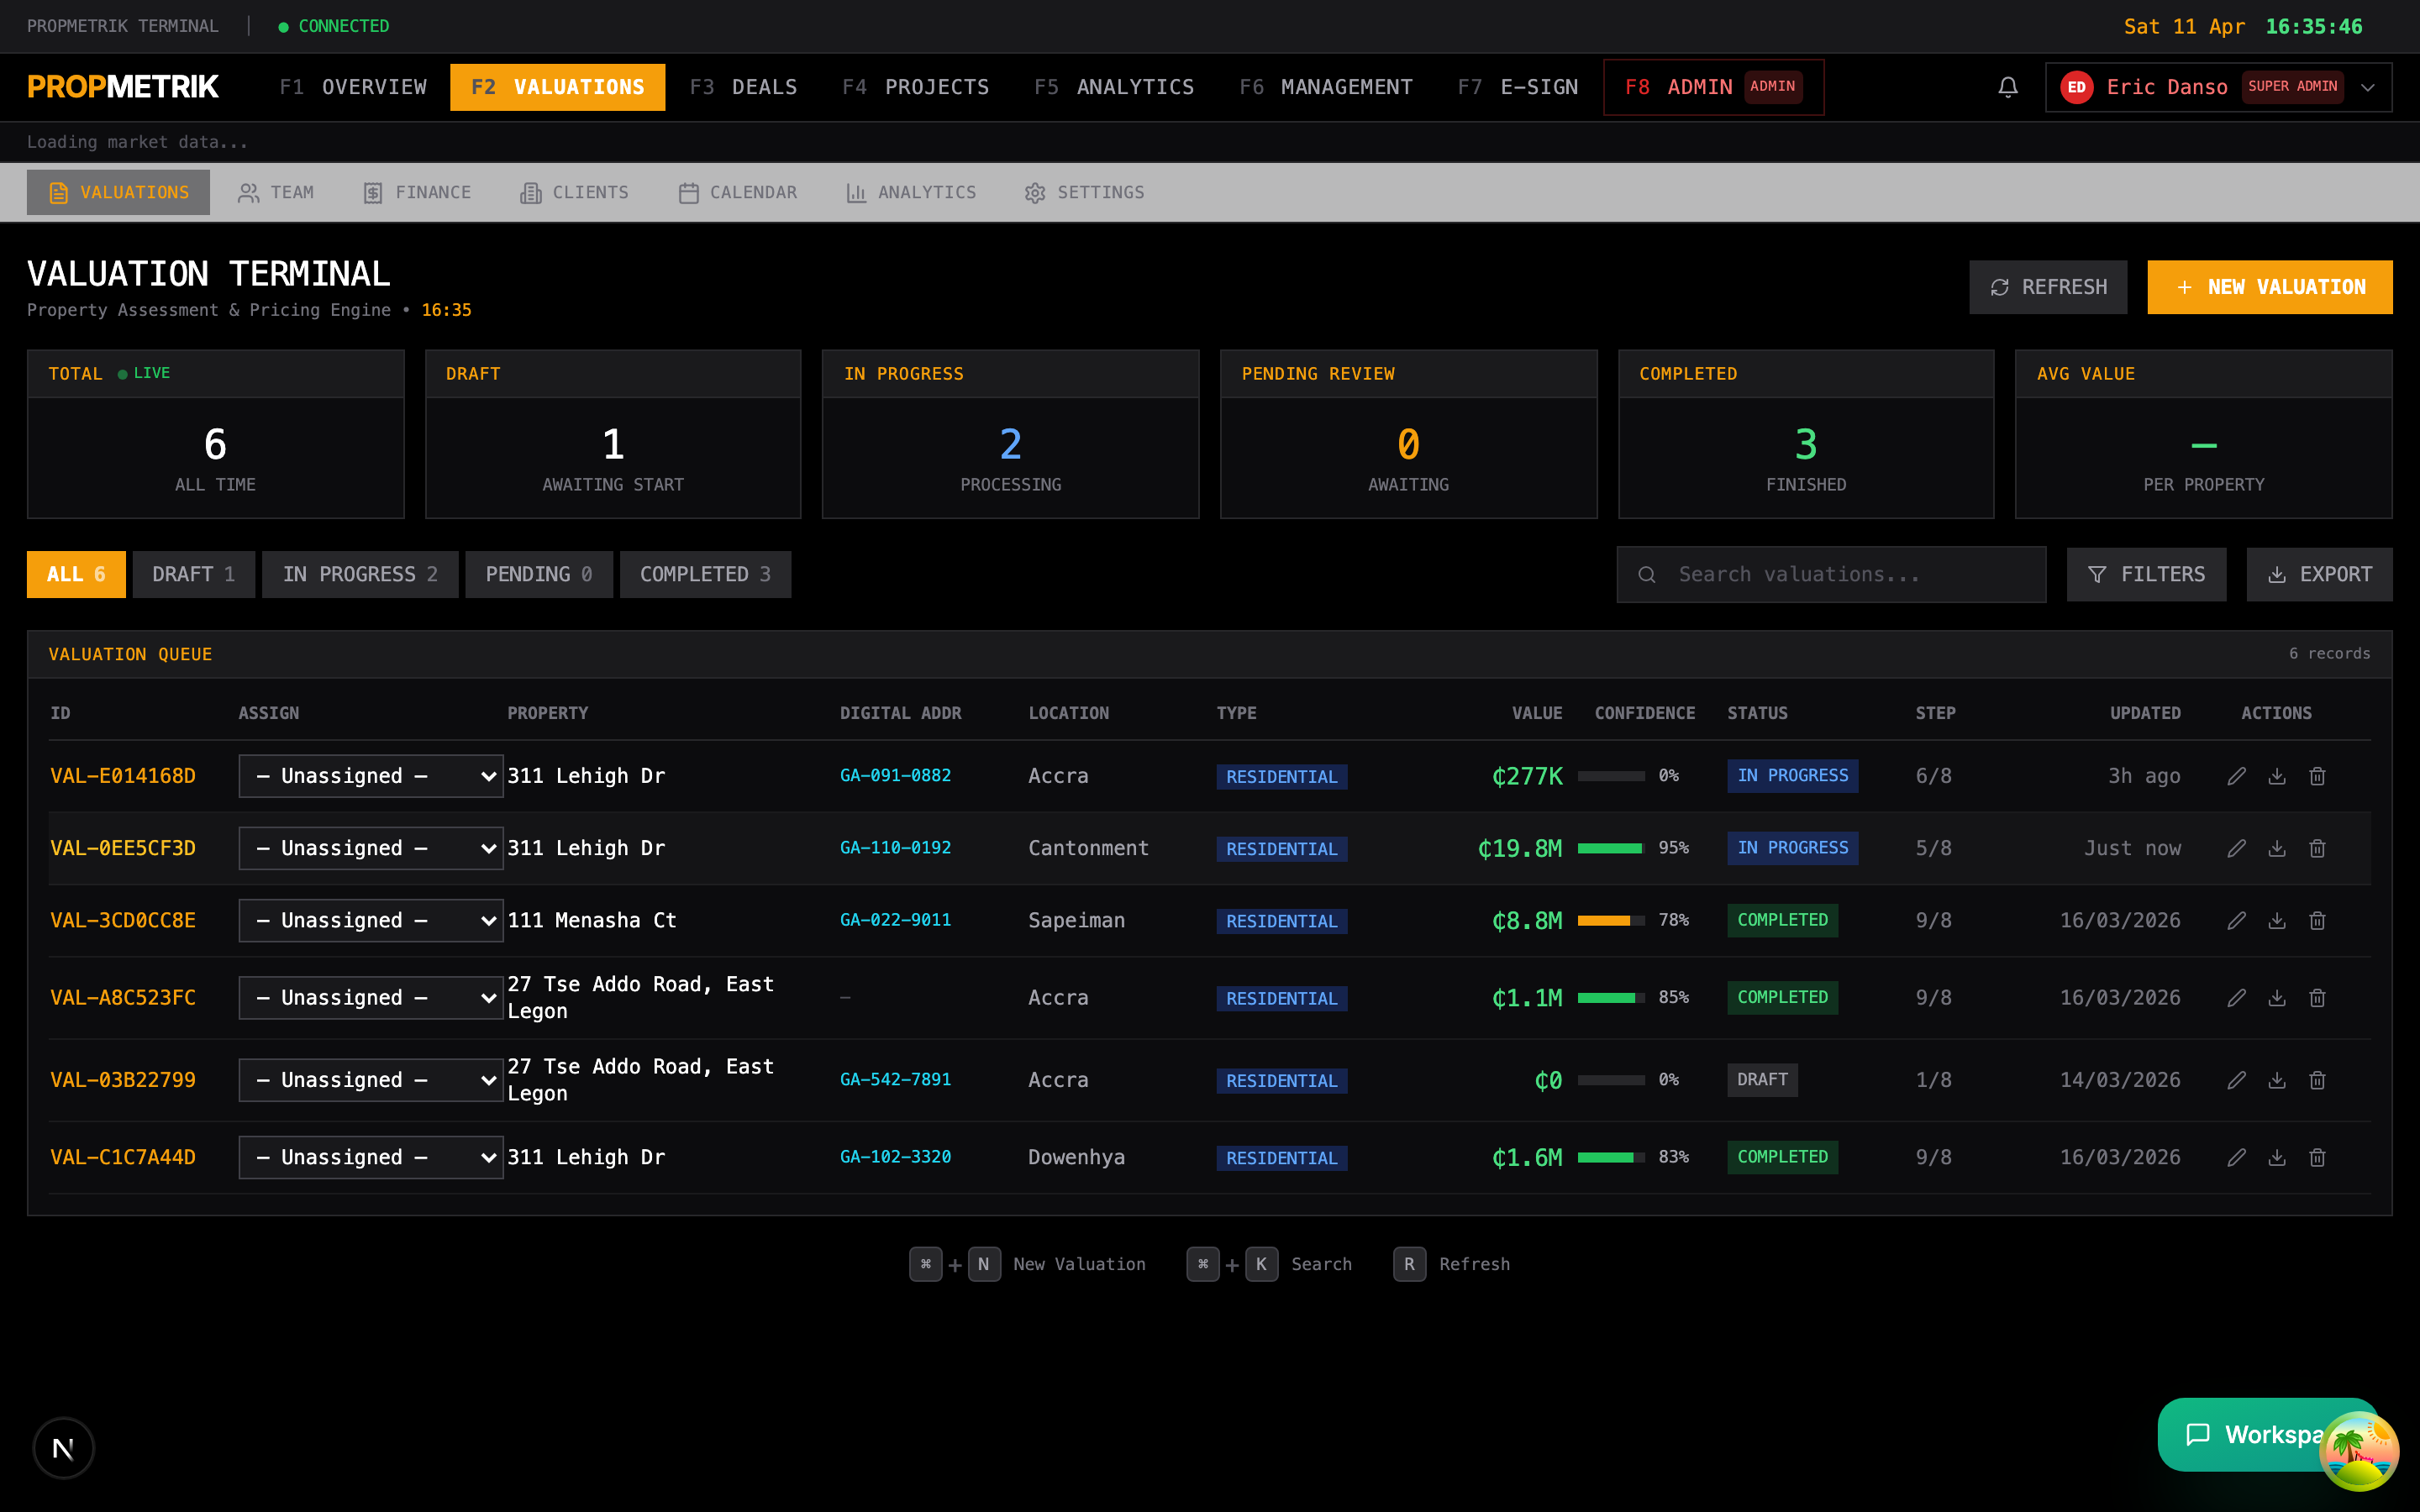Open valuation link VAL-C1C7A44D
Image resolution: width=2420 pixels, height=1512 pixels.
[x=123, y=1157]
